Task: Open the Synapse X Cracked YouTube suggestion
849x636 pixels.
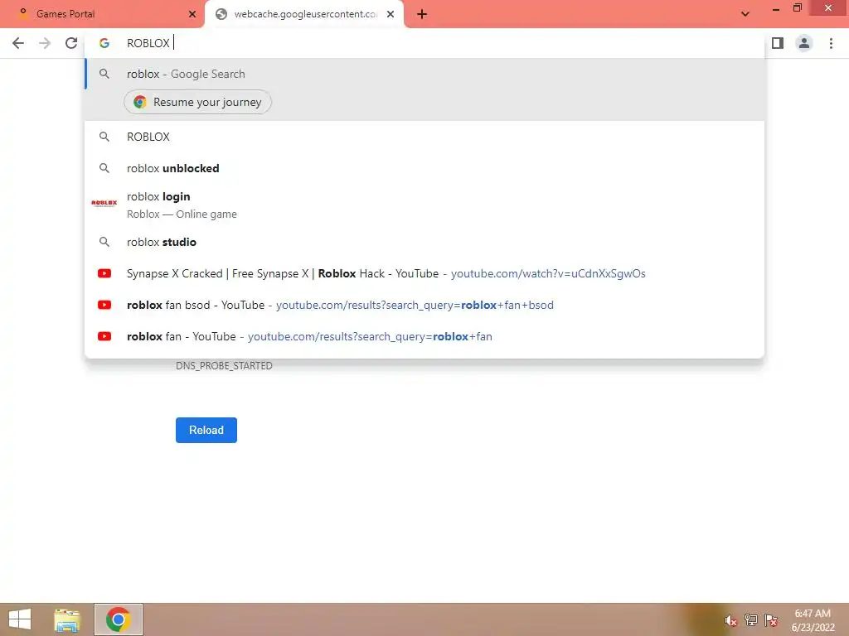Action: 424,273
